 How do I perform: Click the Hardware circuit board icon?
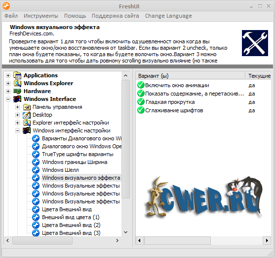pos(17,91)
